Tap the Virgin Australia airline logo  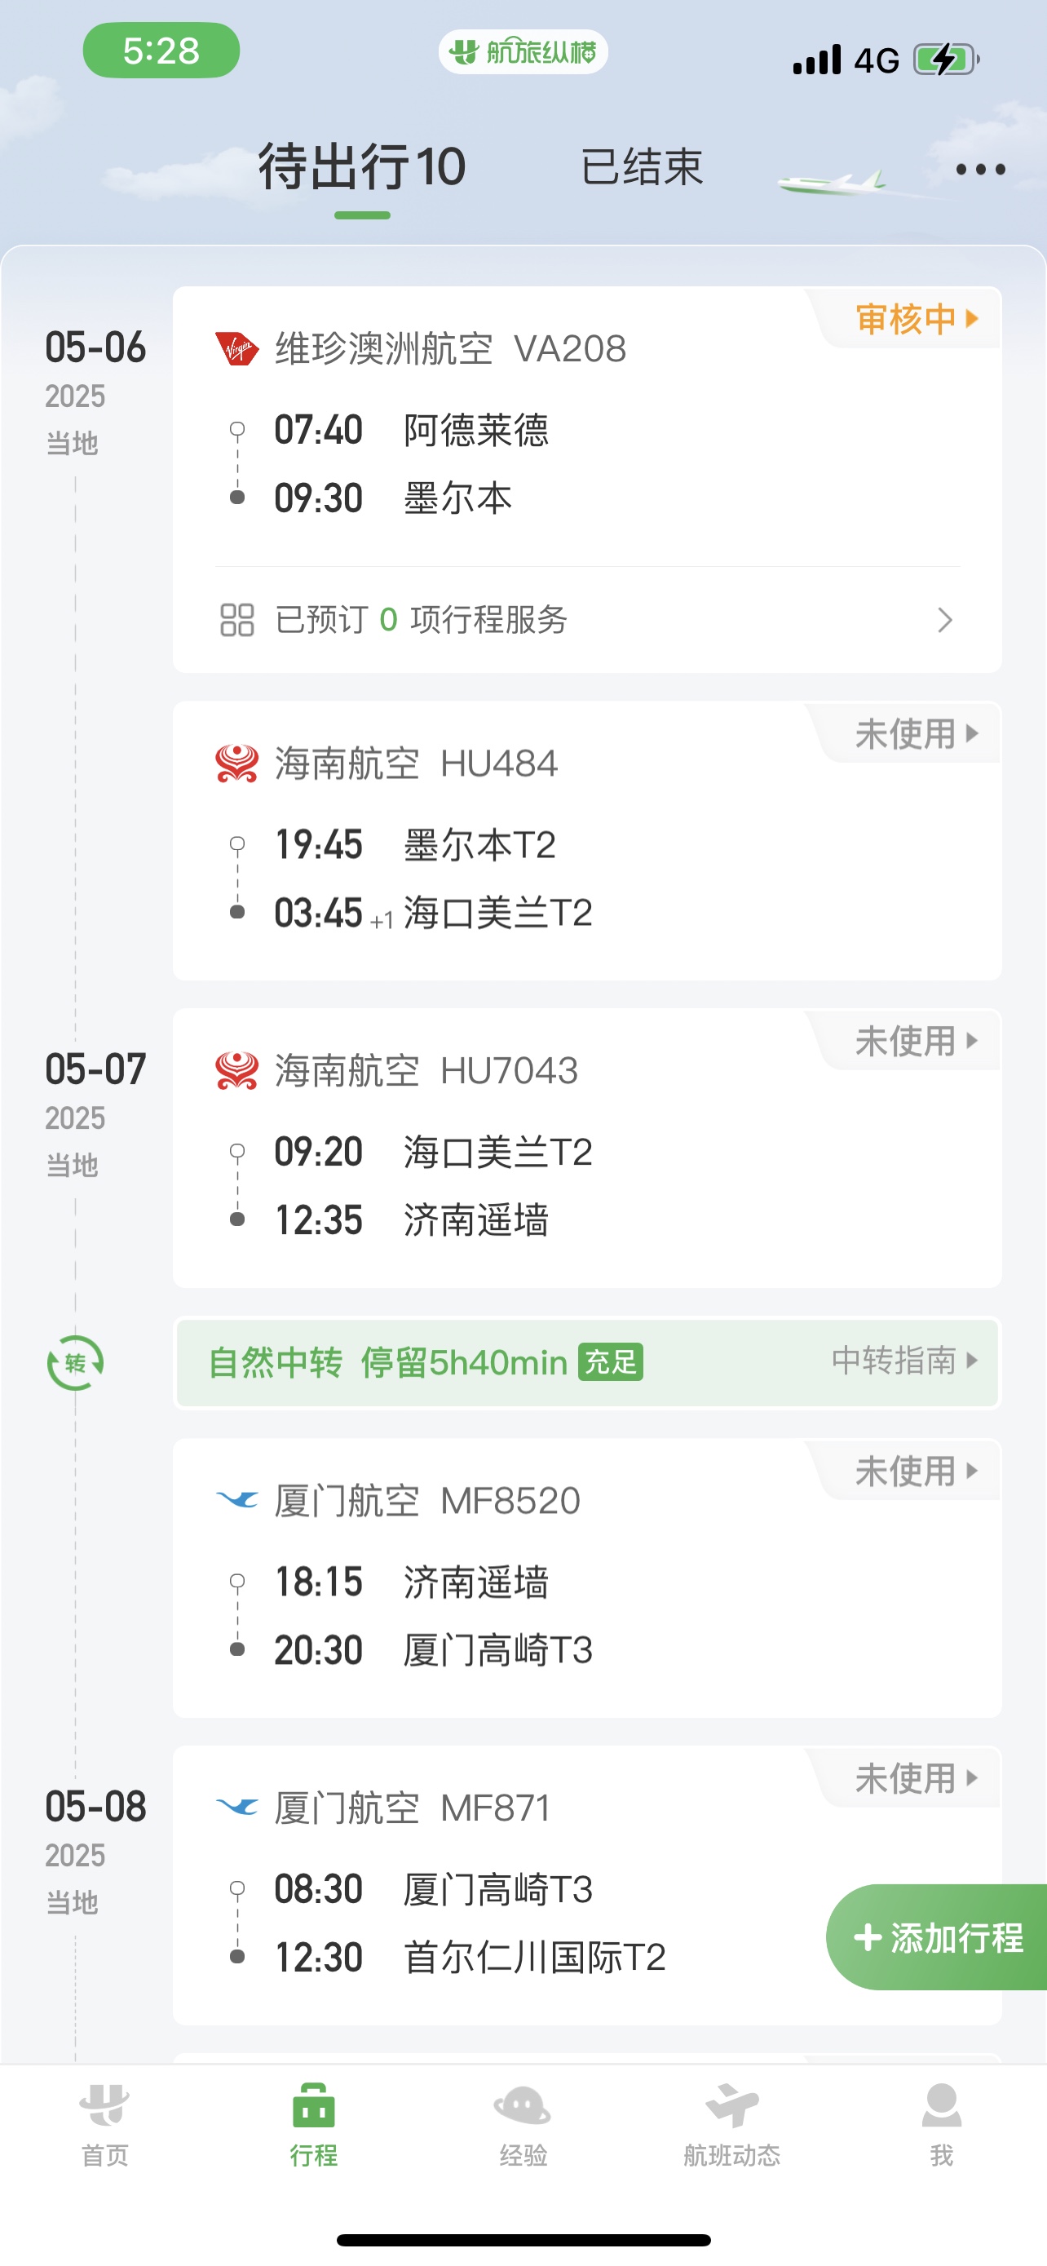tap(237, 349)
